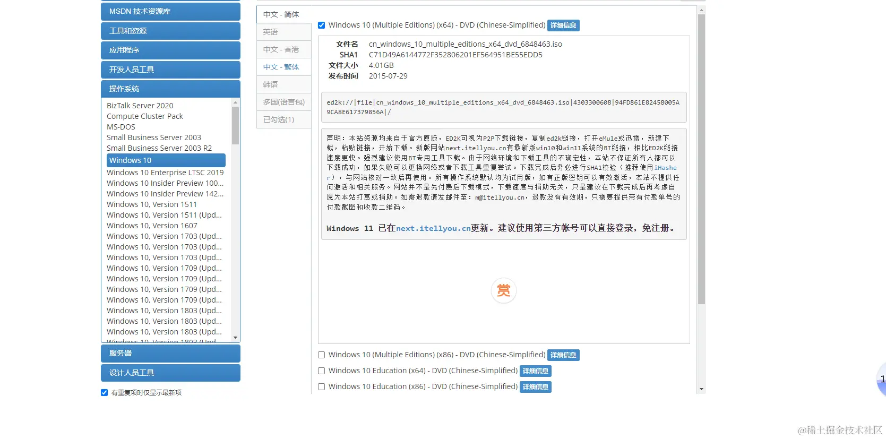The width and height of the screenshot is (886, 439).
Task: Switch to the 多国(语言包) tab
Action: [x=283, y=102]
